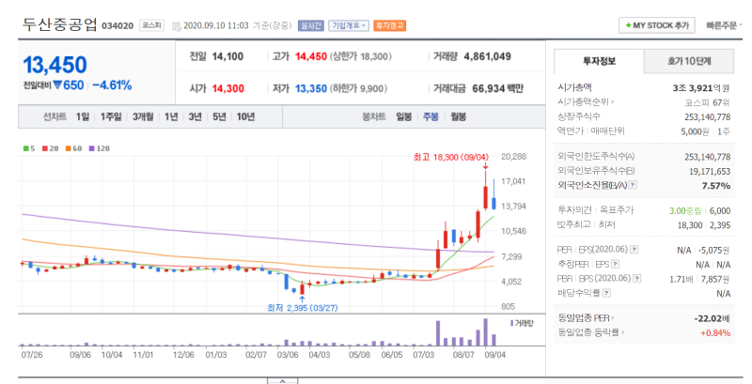Viewport: 752px width, 384px height.
Task: Click the -4.61% change rate
Action: click(x=112, y=85)
